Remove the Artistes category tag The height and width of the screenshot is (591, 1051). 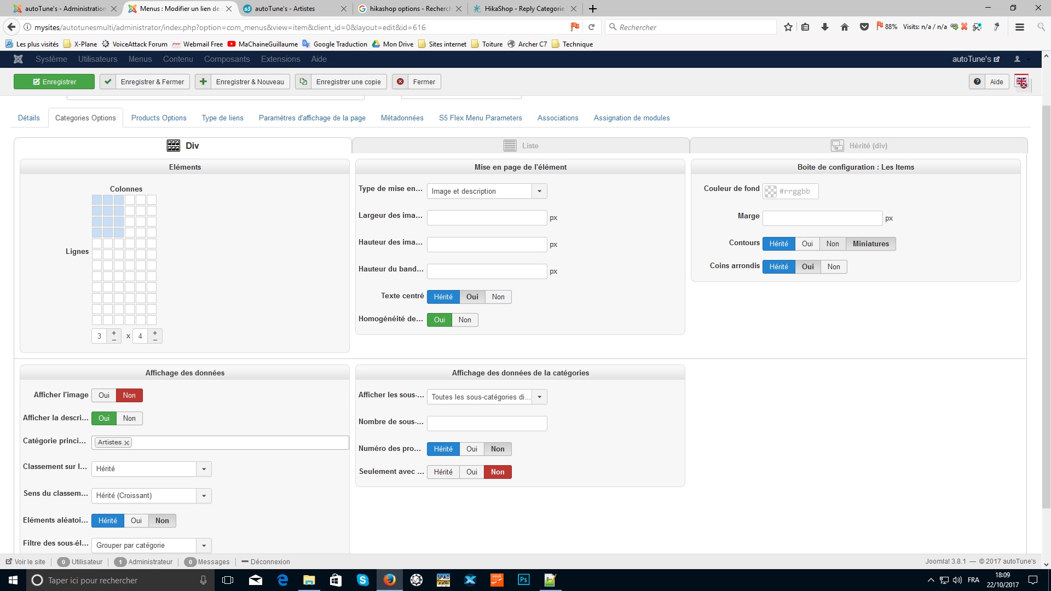click(x=127, y=443)
